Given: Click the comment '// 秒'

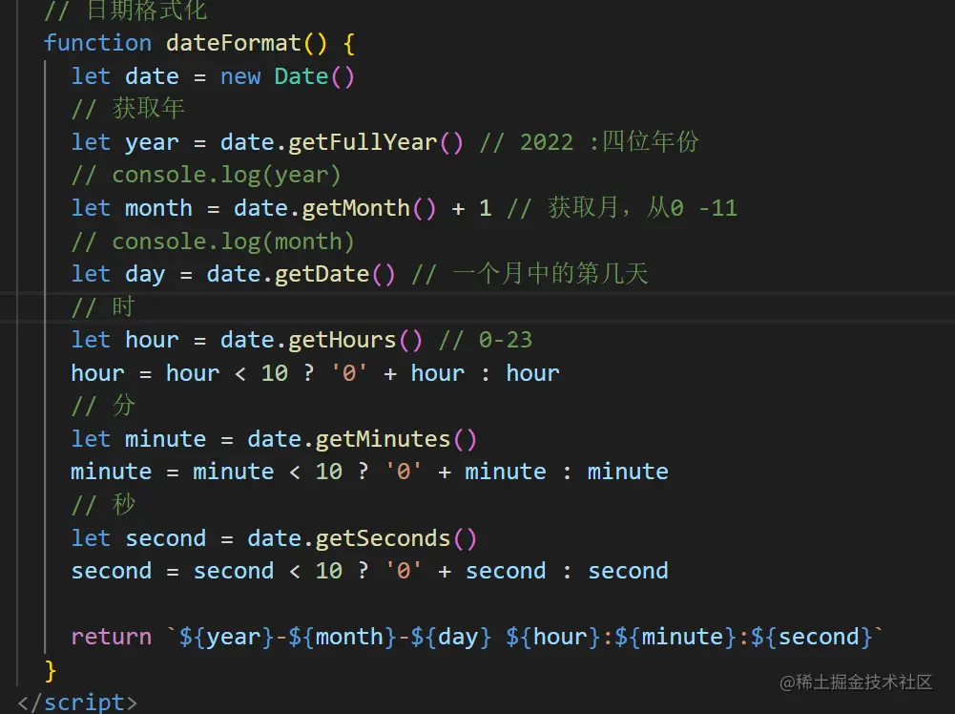Looking at the screenshot, I should pos(103,505).
